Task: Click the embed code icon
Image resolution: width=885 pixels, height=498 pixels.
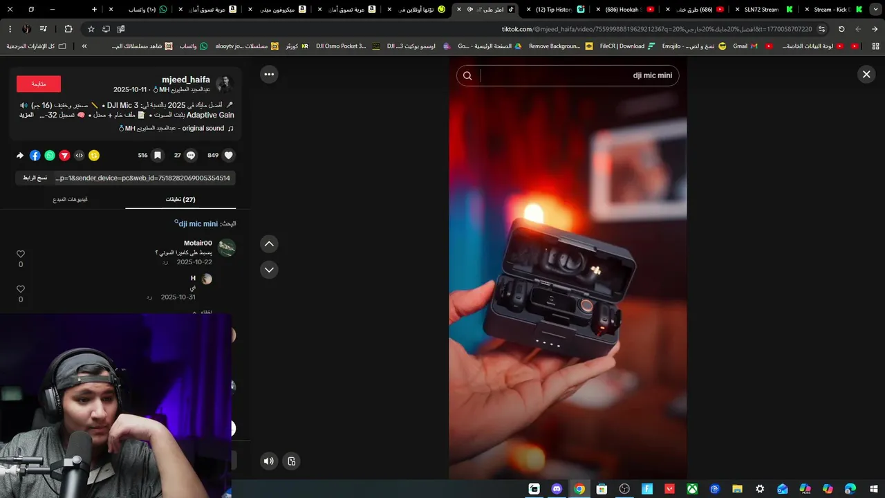Action: [79, 156]
